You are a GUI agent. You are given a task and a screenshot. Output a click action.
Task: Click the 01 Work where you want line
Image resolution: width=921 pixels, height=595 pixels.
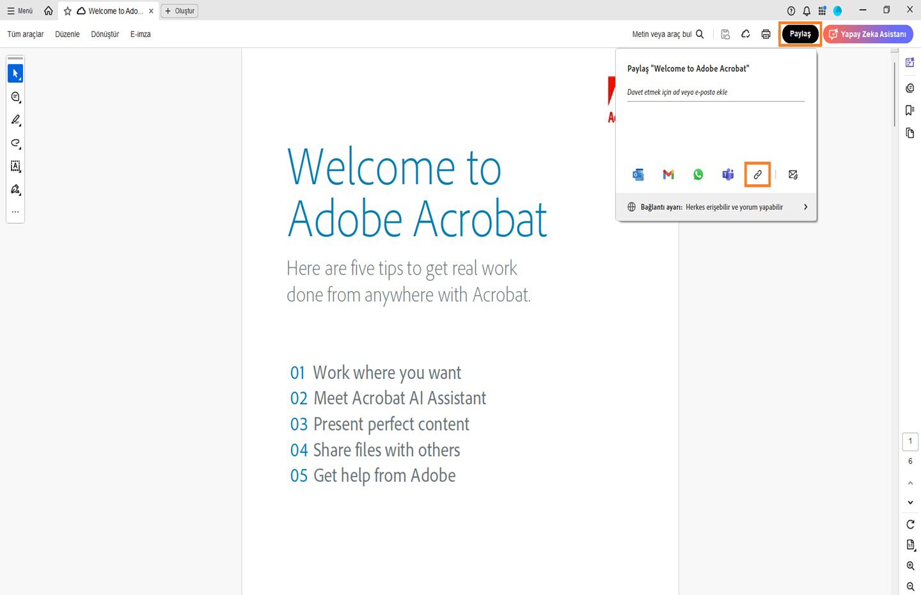[x=375, y=373]
